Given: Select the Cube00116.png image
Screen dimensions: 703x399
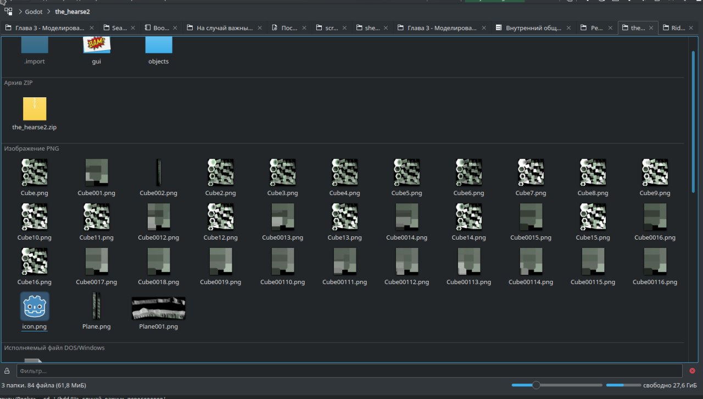Looking at the screenshot, I should (x=655, y=262).
